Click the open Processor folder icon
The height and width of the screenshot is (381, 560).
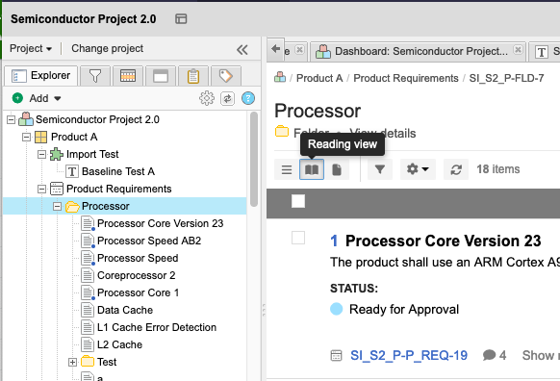click(72, 207)
